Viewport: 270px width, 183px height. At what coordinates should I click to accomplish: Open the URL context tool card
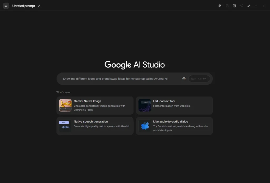174,105
